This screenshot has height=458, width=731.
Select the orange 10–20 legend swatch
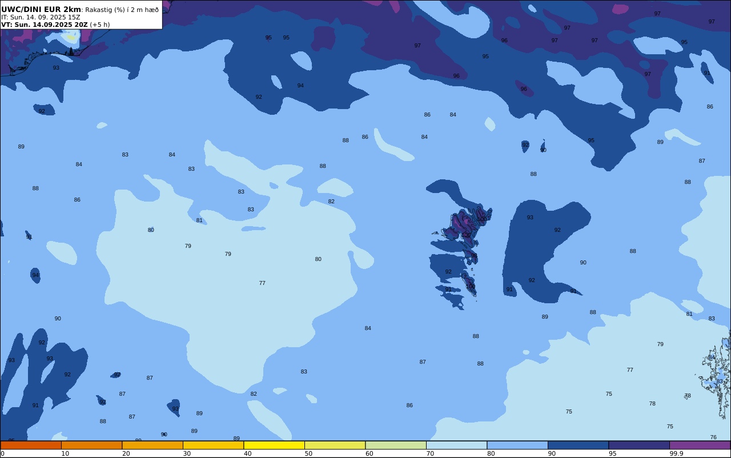click(x=91, y=445)
